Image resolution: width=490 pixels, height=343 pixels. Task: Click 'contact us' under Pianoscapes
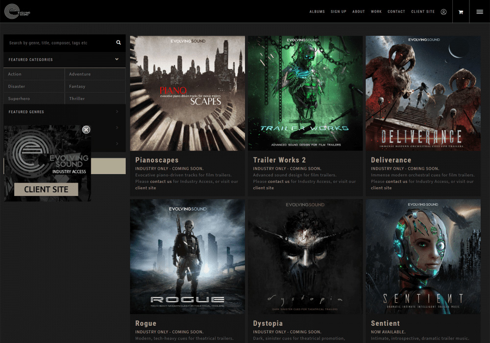point(161,181)
